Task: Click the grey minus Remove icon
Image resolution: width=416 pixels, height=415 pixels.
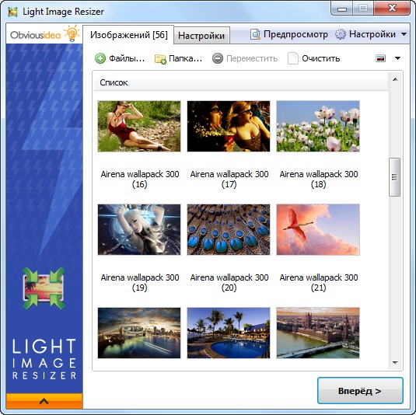Action: tap(218, 58)
